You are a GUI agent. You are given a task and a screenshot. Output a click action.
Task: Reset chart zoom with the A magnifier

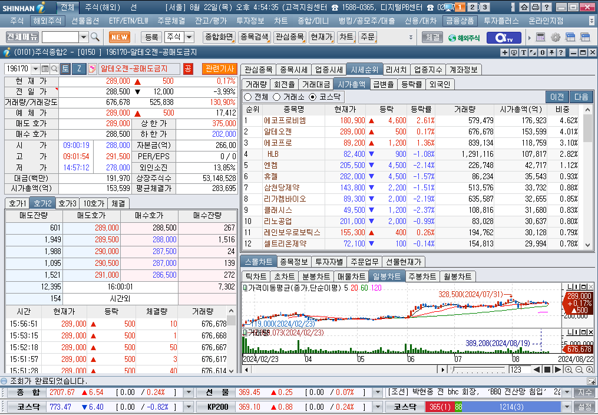[x=590, y=369]
